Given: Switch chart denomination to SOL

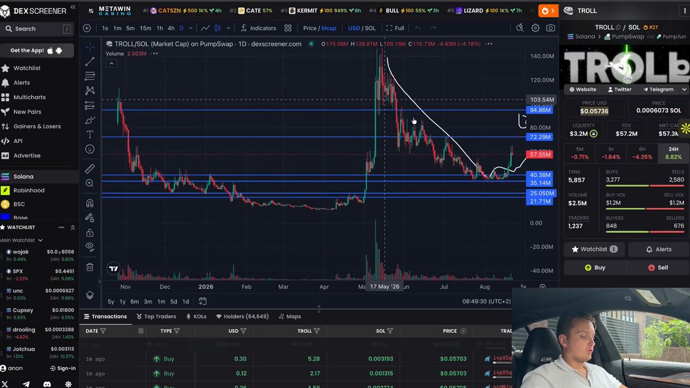Looking at the screenshot, I should tap(370, 28).
